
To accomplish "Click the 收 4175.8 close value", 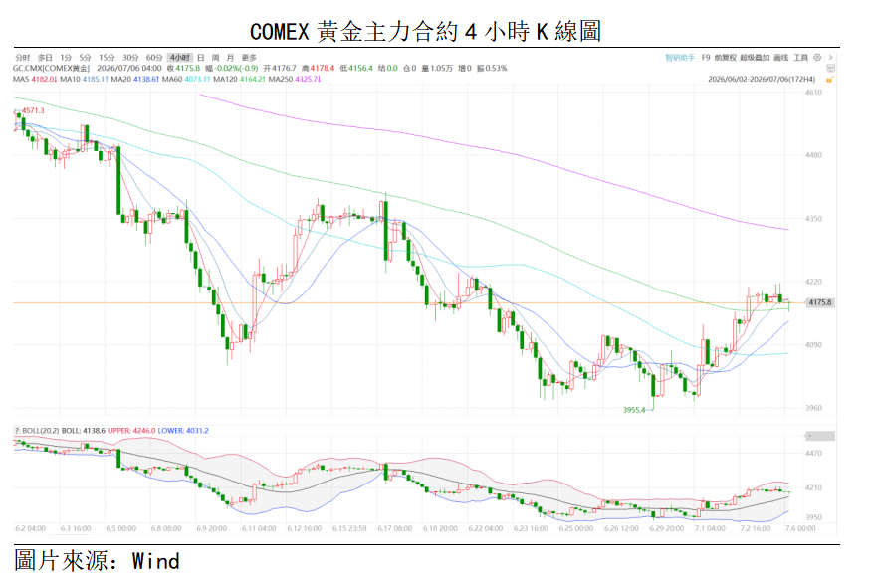I will [x=183, y=68].
